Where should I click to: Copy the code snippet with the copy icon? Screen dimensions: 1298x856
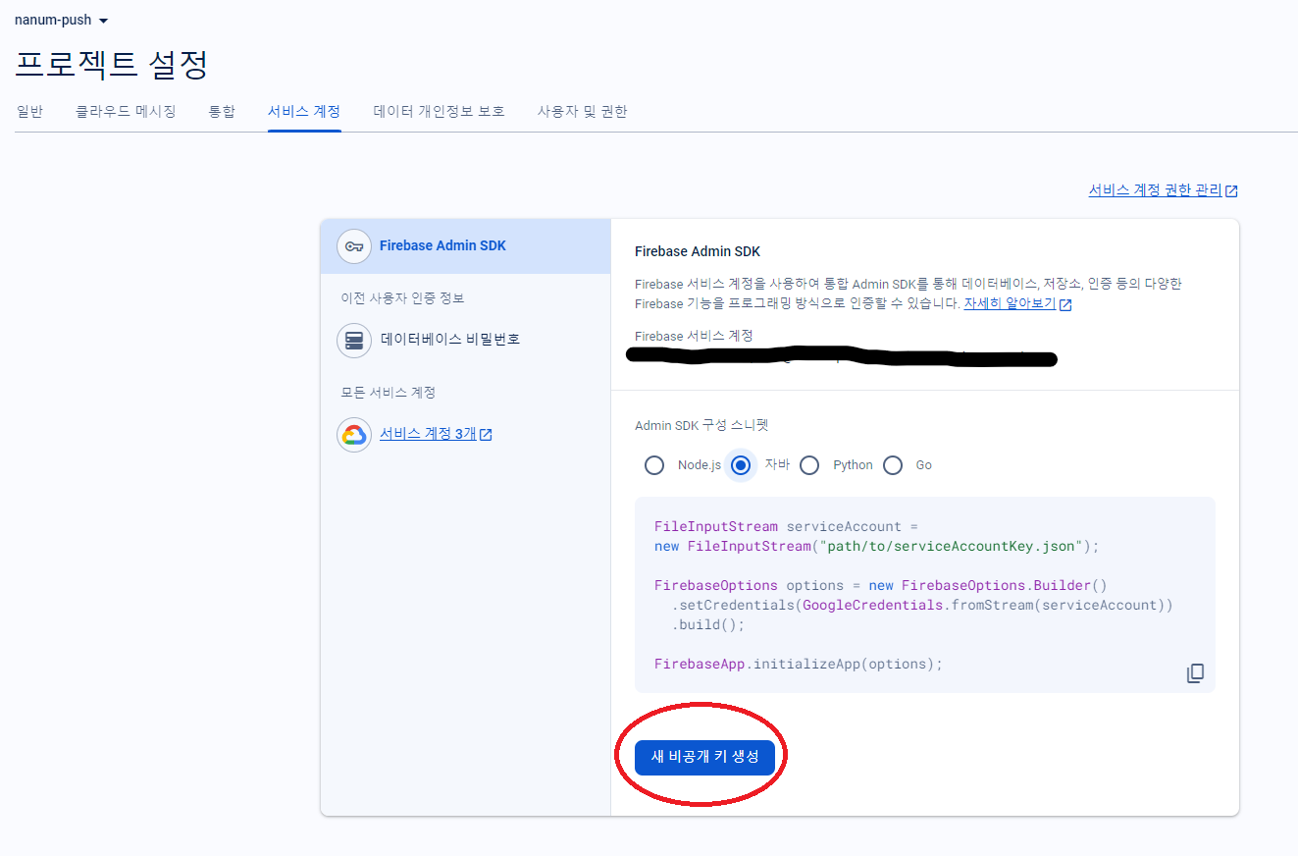point(1195,673)
